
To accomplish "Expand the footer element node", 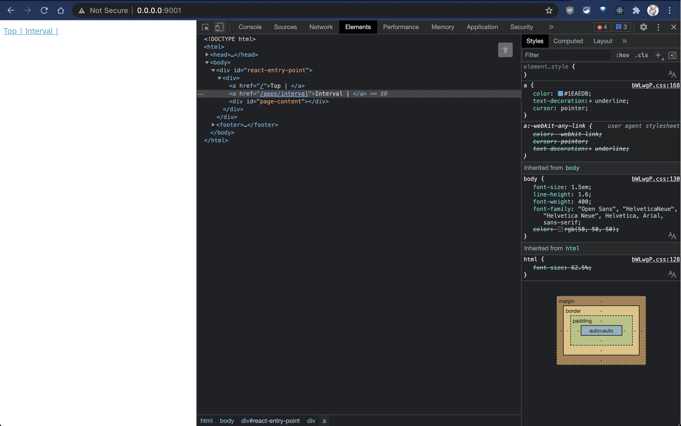I will point(213,124).
